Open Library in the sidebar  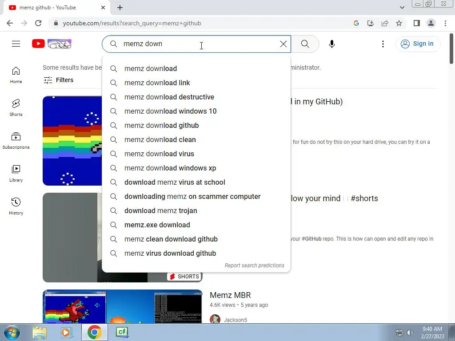pyautogui.click(x=16, y=174)
